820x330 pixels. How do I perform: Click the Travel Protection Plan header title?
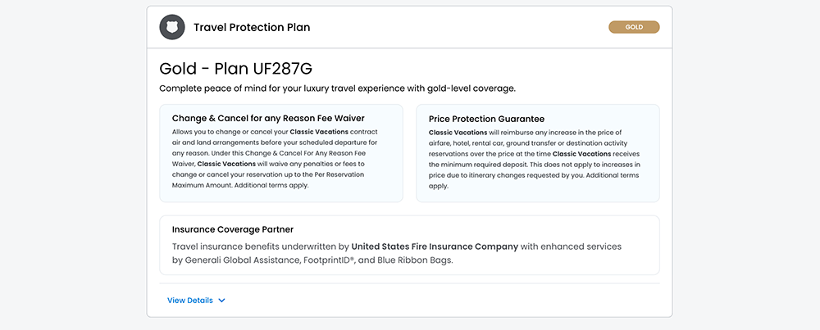(252, 27)
